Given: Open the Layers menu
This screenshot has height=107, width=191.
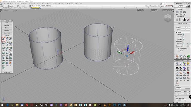Looking at the screenshot, I should (x=39, y=4).
